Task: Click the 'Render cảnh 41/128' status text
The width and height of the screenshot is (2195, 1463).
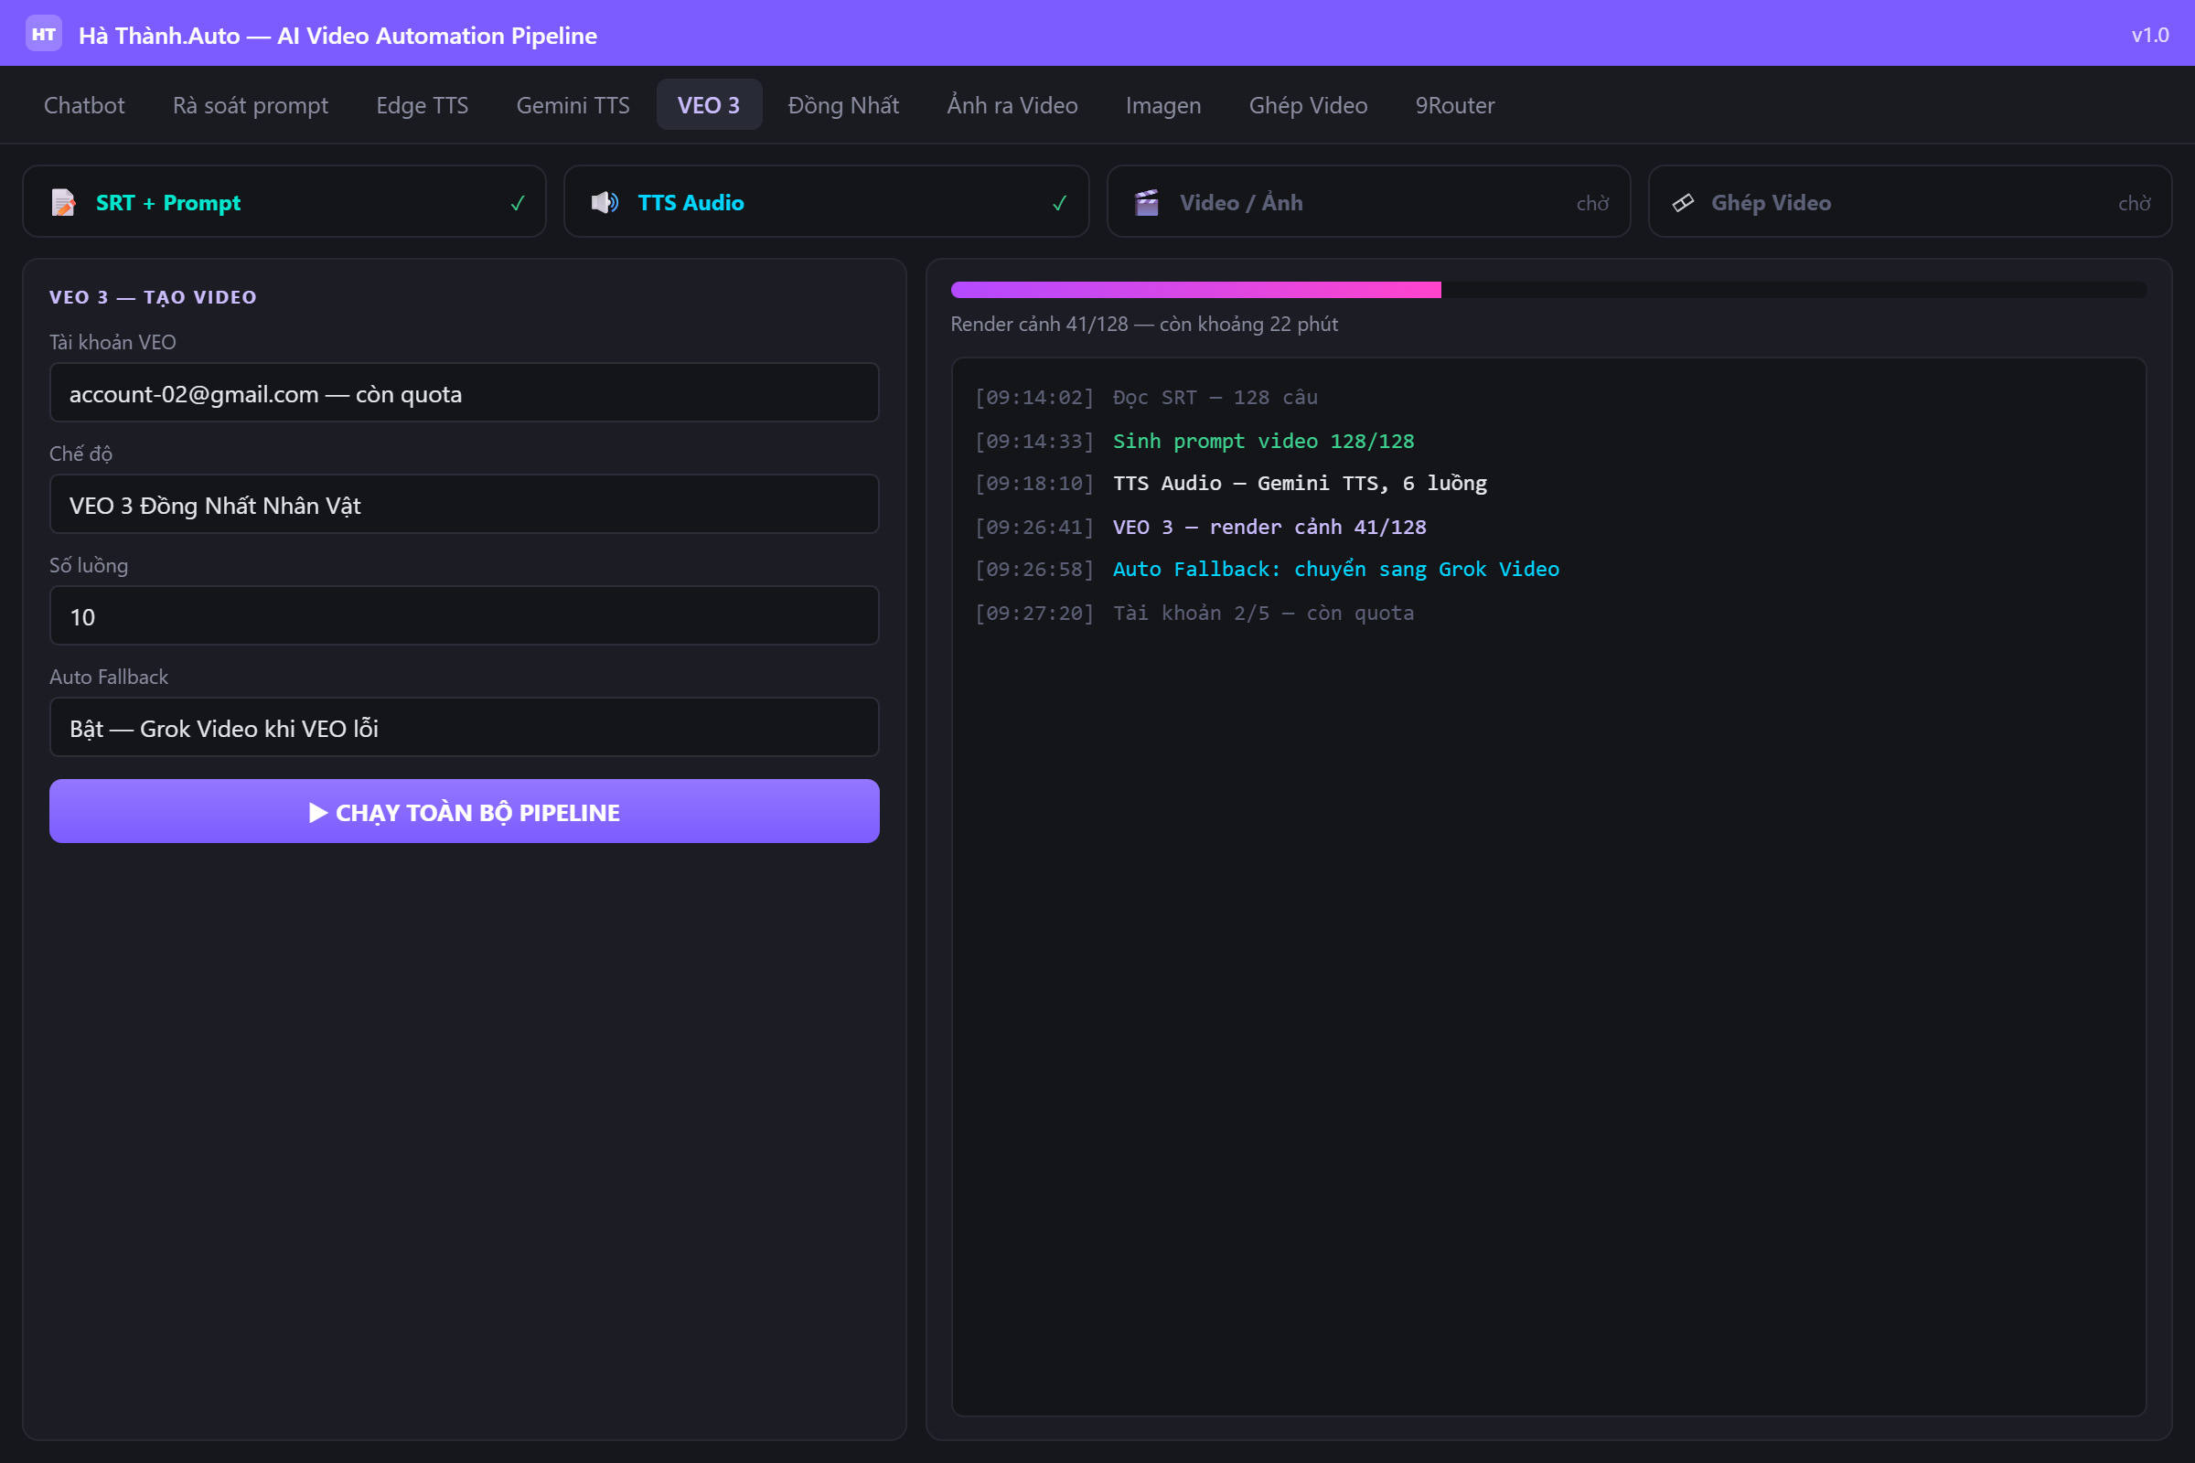Action: point(1144,324)
